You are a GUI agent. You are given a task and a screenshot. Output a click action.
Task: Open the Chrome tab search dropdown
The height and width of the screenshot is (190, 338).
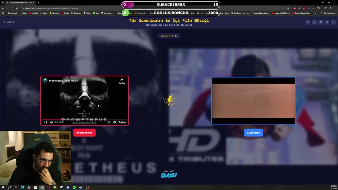3,3
